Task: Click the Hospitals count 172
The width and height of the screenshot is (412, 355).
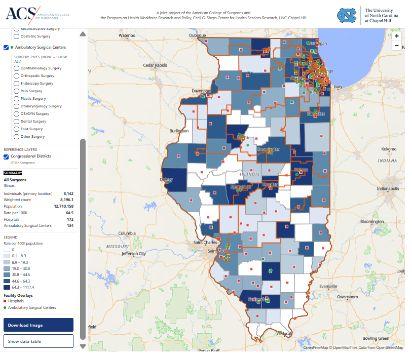Action: (x=70, y=219)
